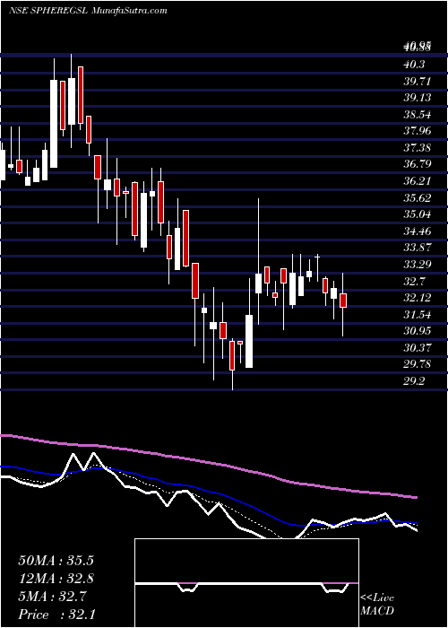
Task: Click the 50MA : 35.5 readout
Action: (57, 561)
